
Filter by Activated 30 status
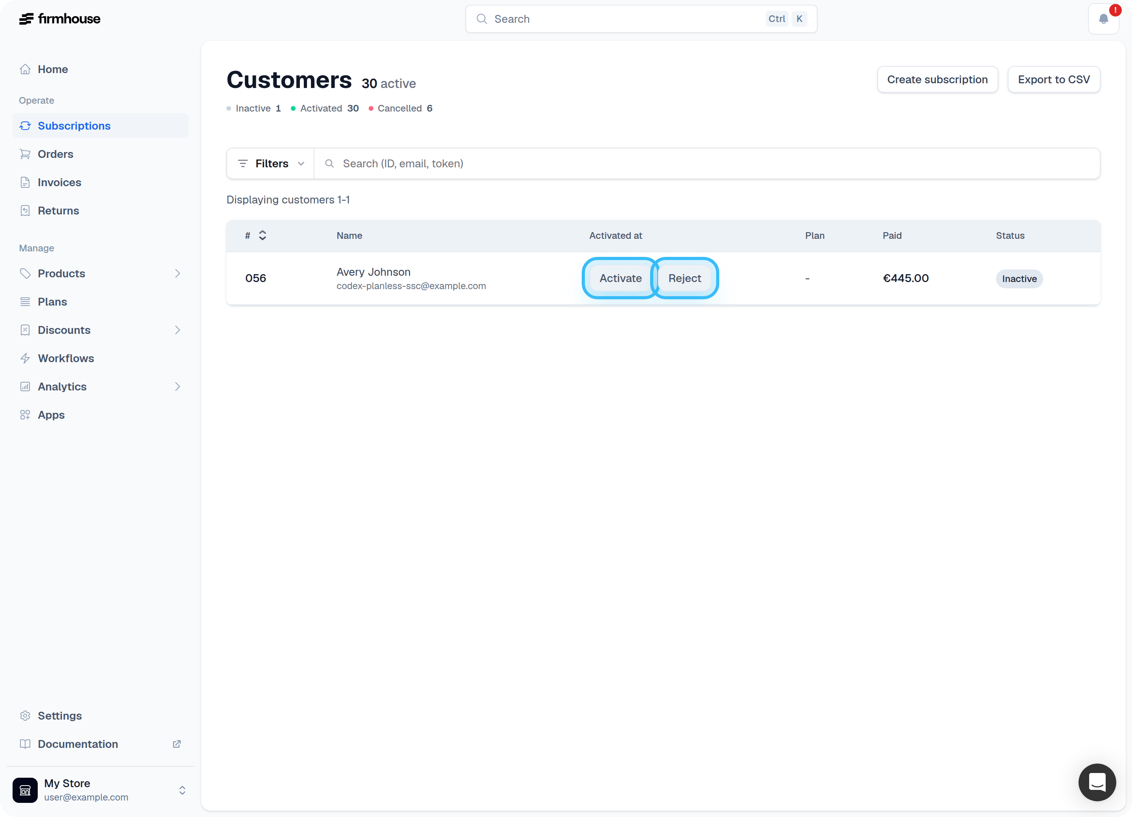pos(325,108)
